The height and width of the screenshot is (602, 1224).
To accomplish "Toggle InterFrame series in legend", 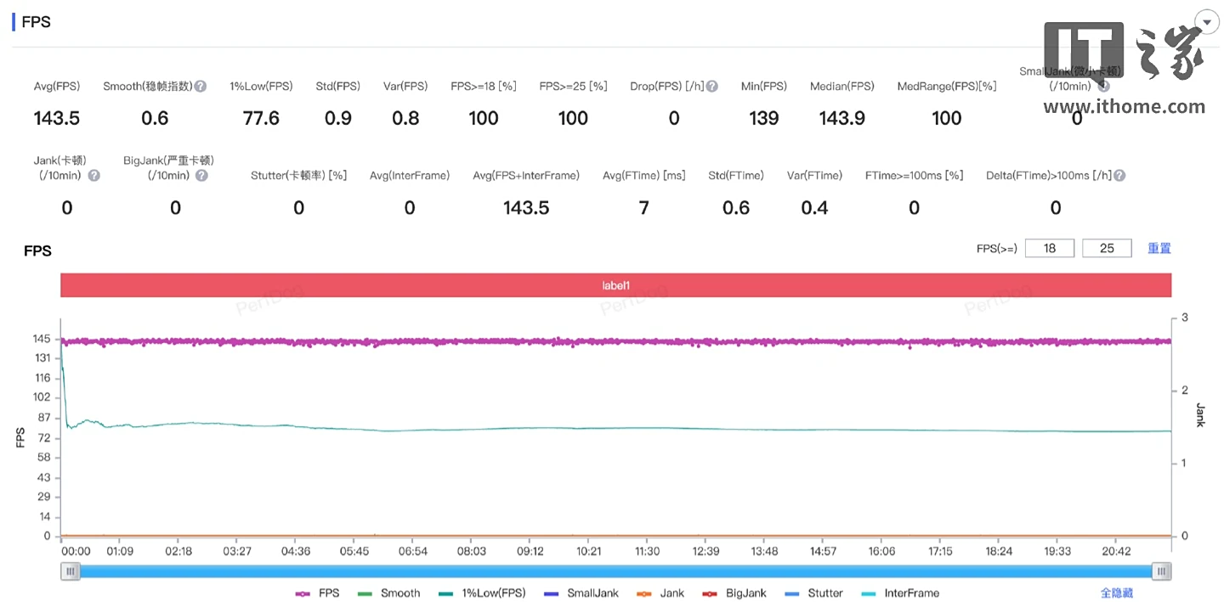I will pyautogui.click(x=900, y=594).
